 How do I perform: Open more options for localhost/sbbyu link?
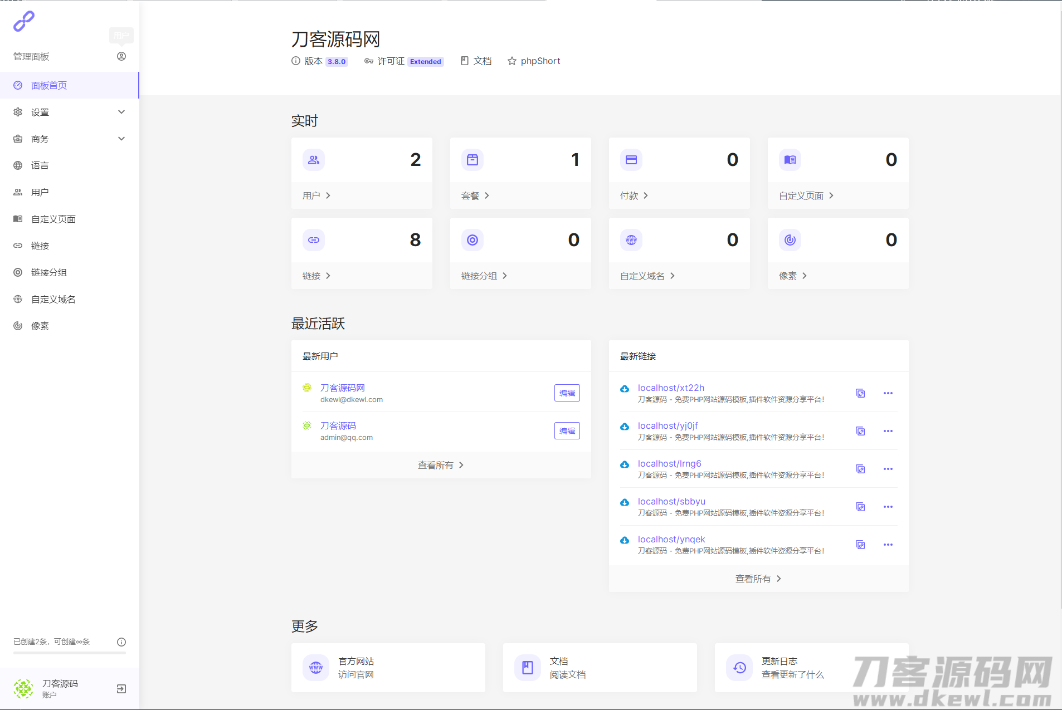pyautogui.click(x=888, y=507)
